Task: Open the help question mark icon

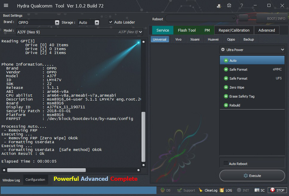Action: click(x=241, y=6)
